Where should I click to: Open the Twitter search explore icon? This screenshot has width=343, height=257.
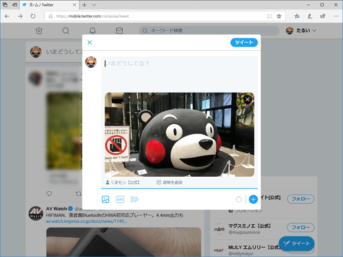point(66,31)
